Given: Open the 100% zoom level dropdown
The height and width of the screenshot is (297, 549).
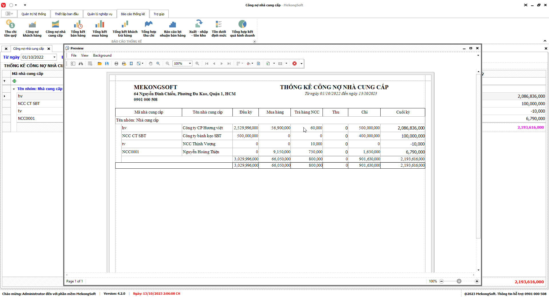Looking at the screenshot, I should pyautogui.click(x=190, y=63).
